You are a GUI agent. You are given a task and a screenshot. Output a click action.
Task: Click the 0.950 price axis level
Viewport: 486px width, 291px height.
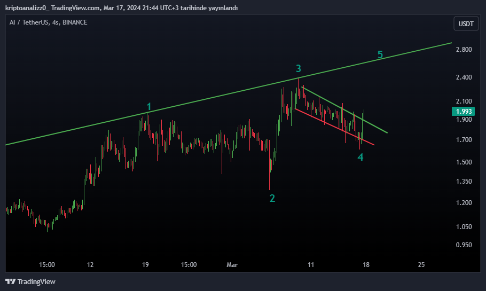click(x=464, y=245)
